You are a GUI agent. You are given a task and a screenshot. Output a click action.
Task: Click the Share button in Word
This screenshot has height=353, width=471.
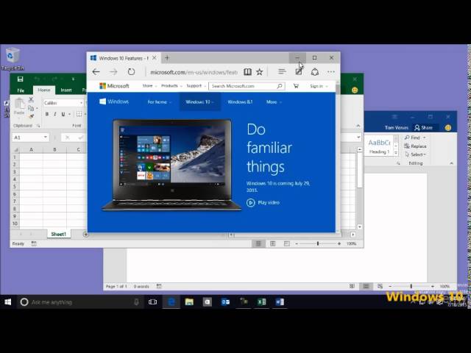424,127
